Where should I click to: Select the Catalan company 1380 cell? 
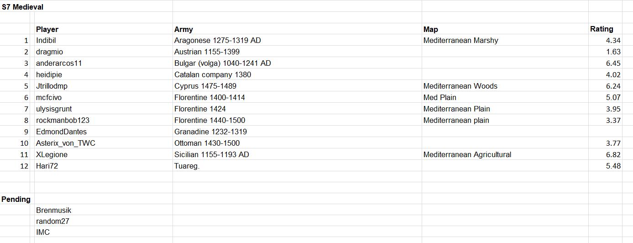297,74
